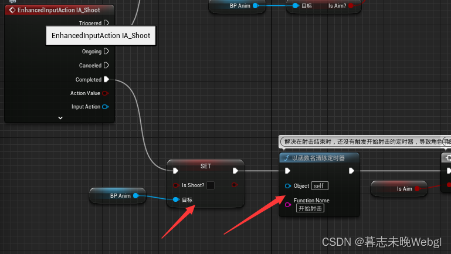
Task: Click the Input Action blue output pin
Action: (x=105, y=107)
